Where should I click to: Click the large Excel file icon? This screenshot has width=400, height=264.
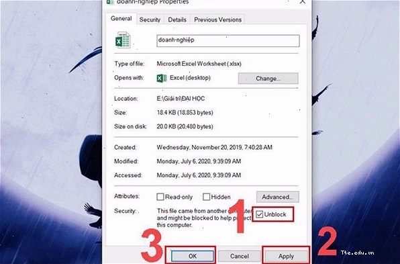123,40
